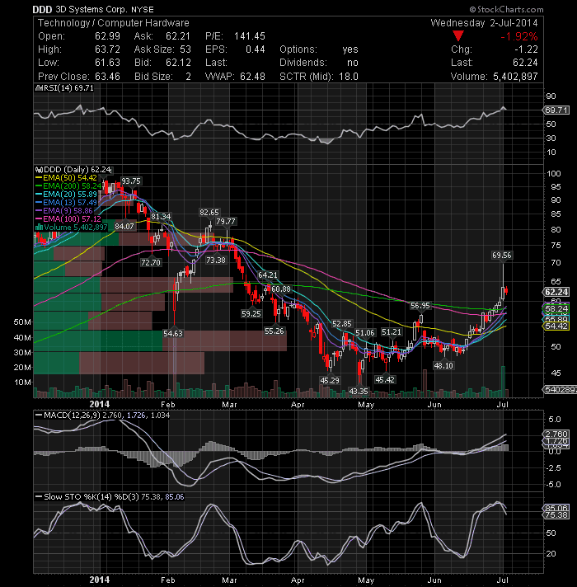
Task: Click the price tag 62.24 on right axis
Action: click(556, 292)
